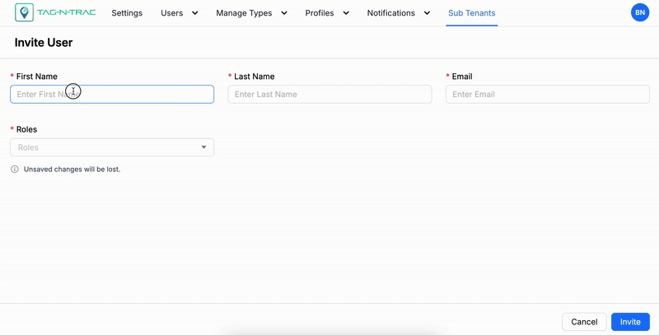Click the Tag-N-Trac logo icon
This screenshot has width=659, height=335.
coord(24,12)
